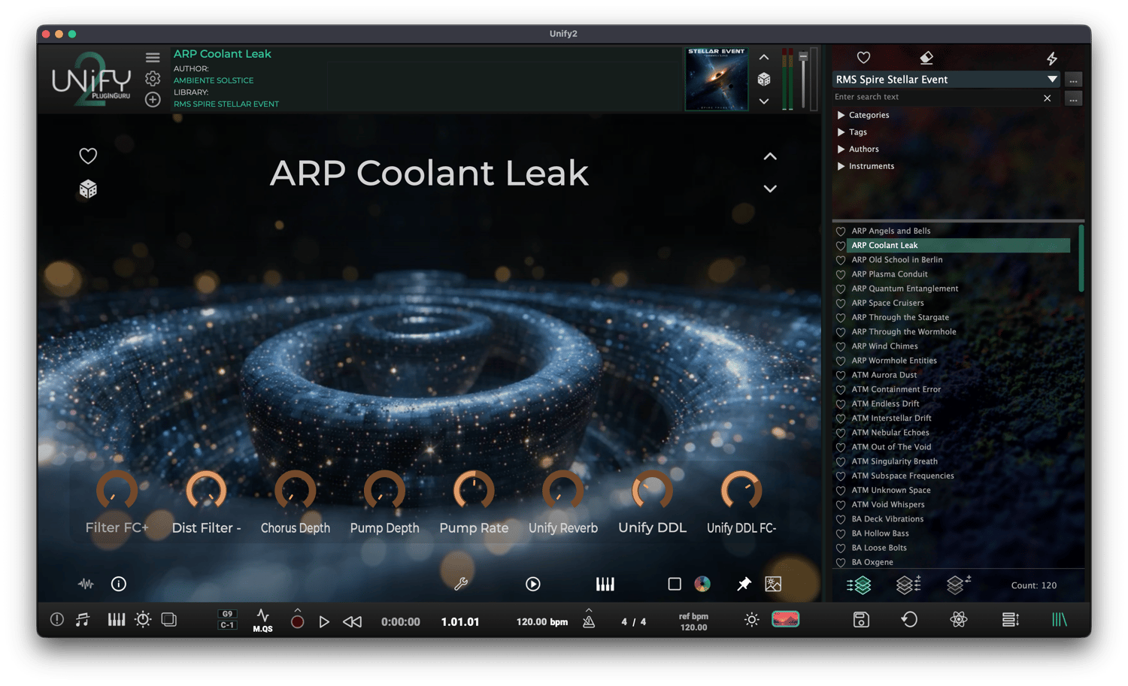Open the hamburger menu next to the Unify logo

tap(153, 58)
